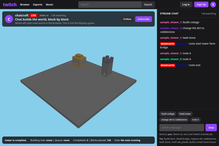Select the !build cottage suggestion chip

(x=168, y=114)
